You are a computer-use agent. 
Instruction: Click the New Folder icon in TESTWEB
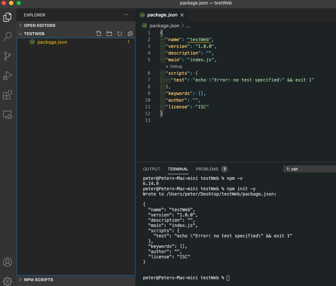pyautogui.click(x=109, y=34)
